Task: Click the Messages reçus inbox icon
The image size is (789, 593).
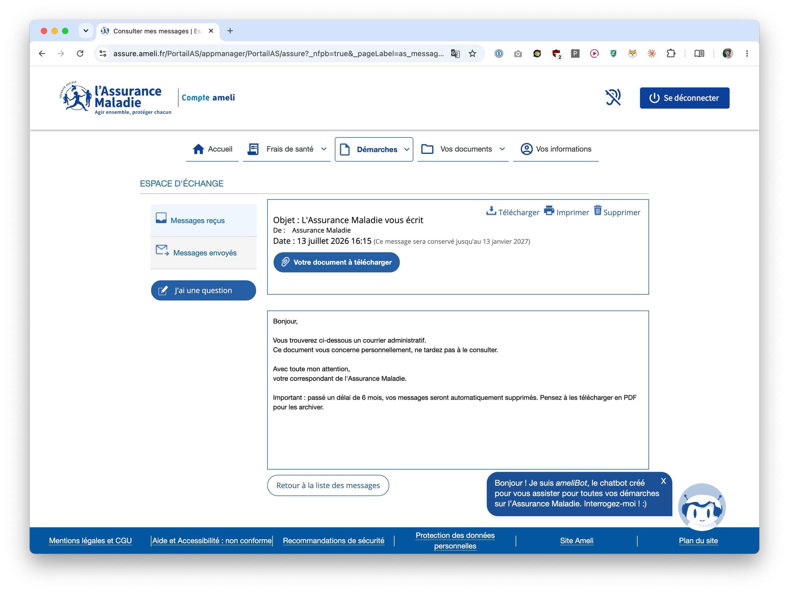Action: pos(161,218)
